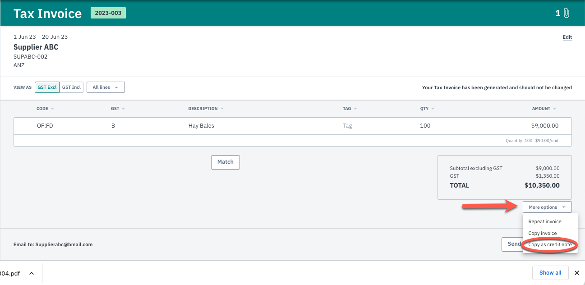
Task: Click the Tag field on Hay Bales line
Action: click(x=347, y=126)
